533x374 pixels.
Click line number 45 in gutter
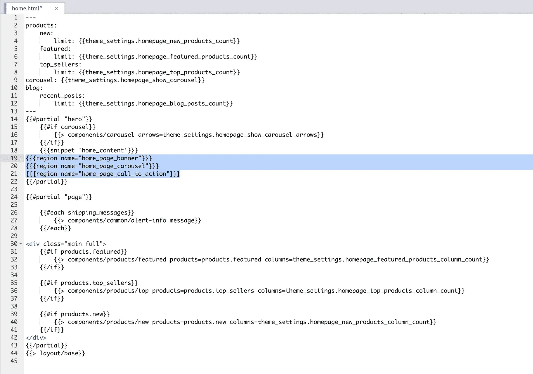point(14,361)
